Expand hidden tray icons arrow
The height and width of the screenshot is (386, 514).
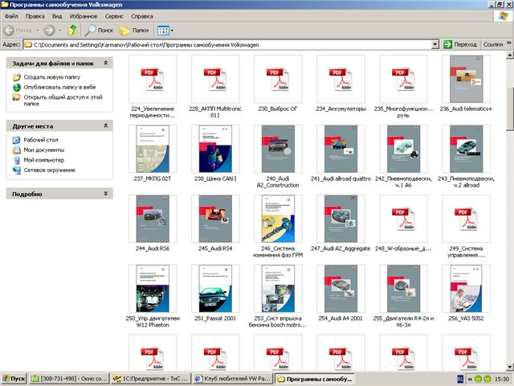[x=469, y=379]
